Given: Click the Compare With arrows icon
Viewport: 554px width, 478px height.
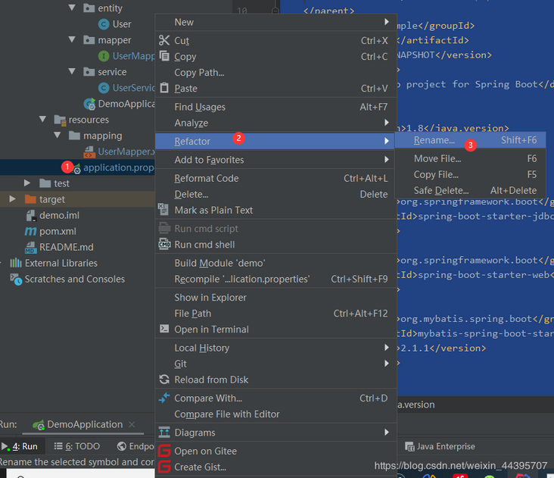Looking at the screenshot, I should (x=164, y=398).
